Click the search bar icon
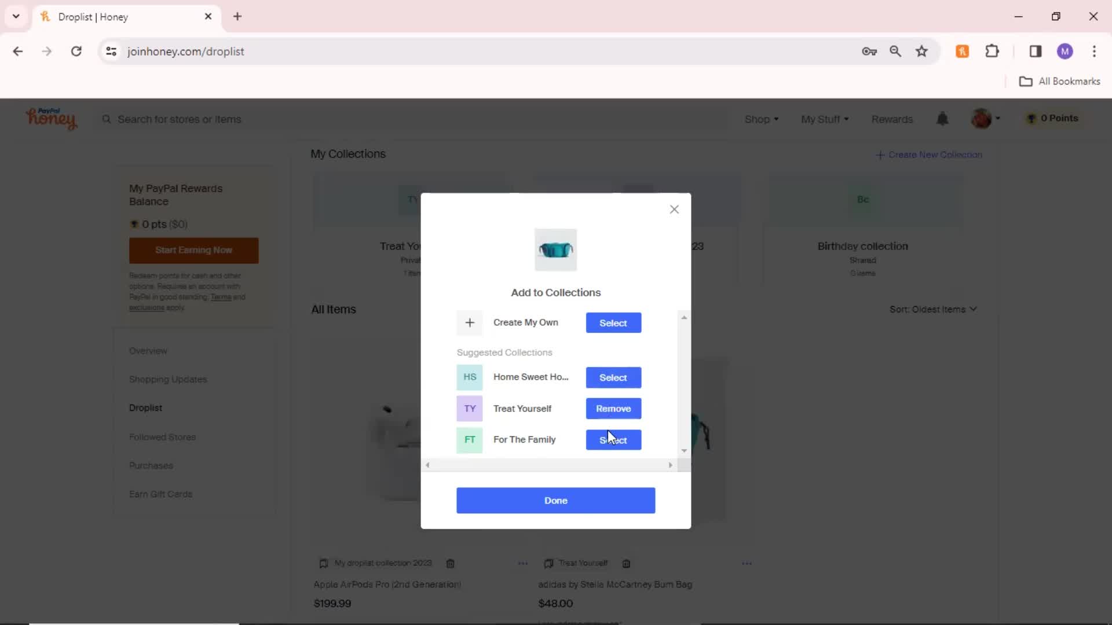The width and height of the screenshot is (1112, 625). pyautogui.click(x=108, y=119)
